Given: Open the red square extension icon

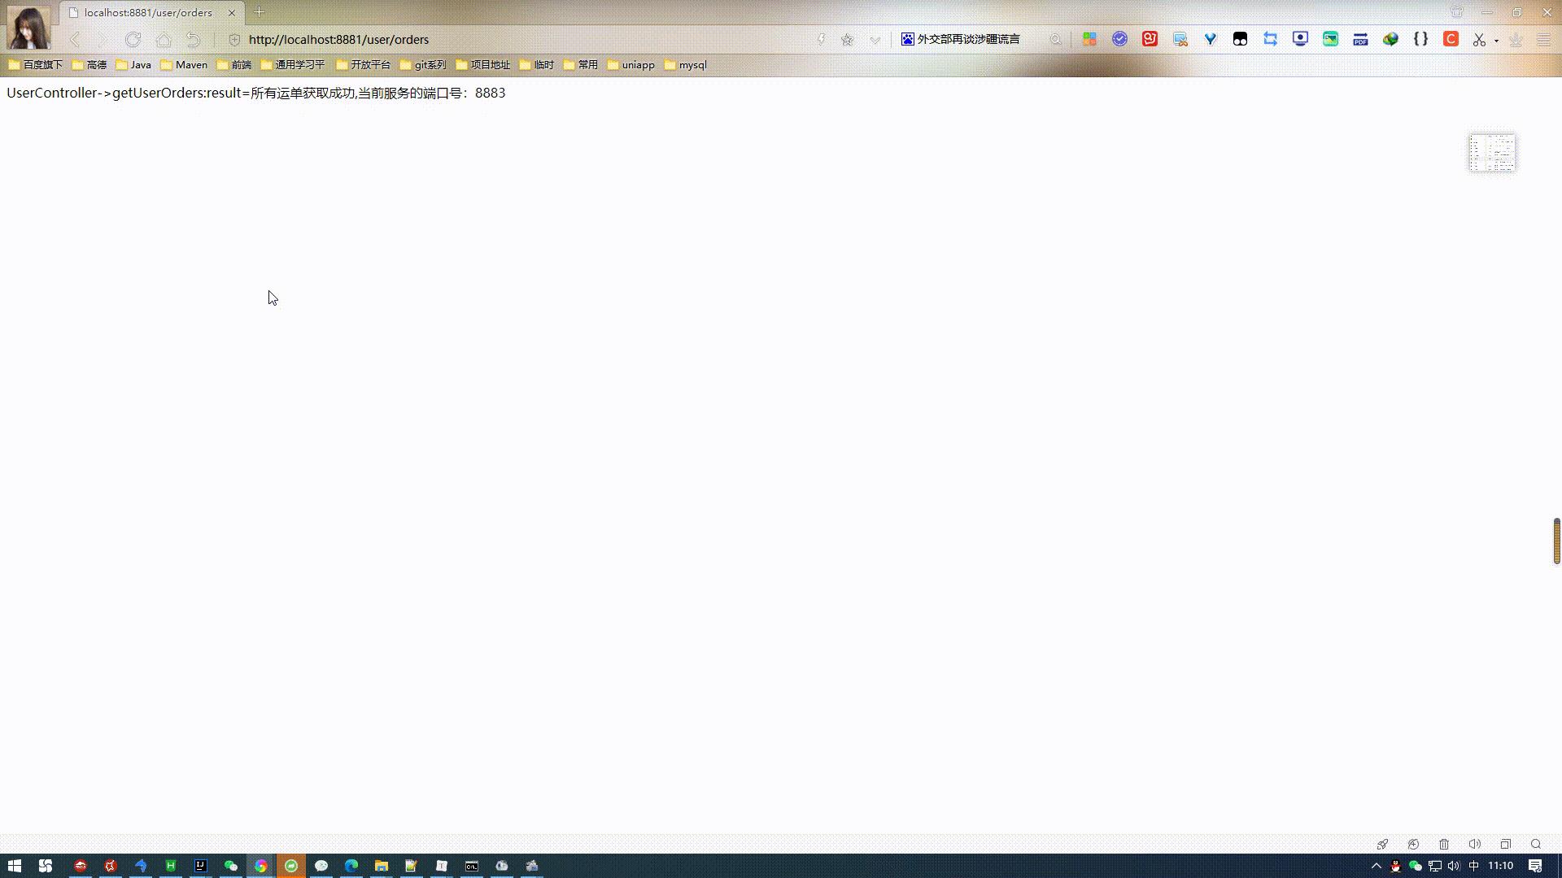Looking at the screenshot, I should tap(1150, 38).
